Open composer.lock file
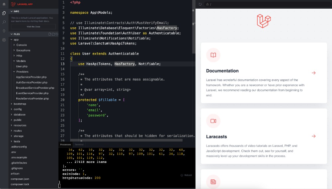 (20, 184)
